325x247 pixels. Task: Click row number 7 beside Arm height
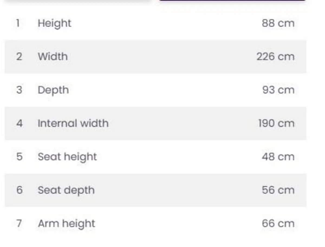pos(19,224)
